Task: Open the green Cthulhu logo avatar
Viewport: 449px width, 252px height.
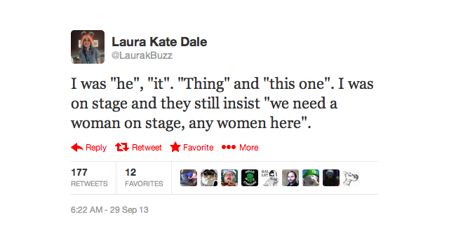Action: [250, 178]
